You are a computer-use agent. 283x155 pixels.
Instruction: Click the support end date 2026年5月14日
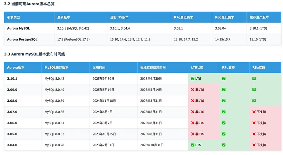[x=151, y=90]
